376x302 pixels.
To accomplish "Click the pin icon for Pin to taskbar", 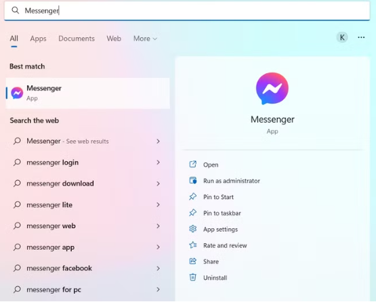I will point(193,213).
